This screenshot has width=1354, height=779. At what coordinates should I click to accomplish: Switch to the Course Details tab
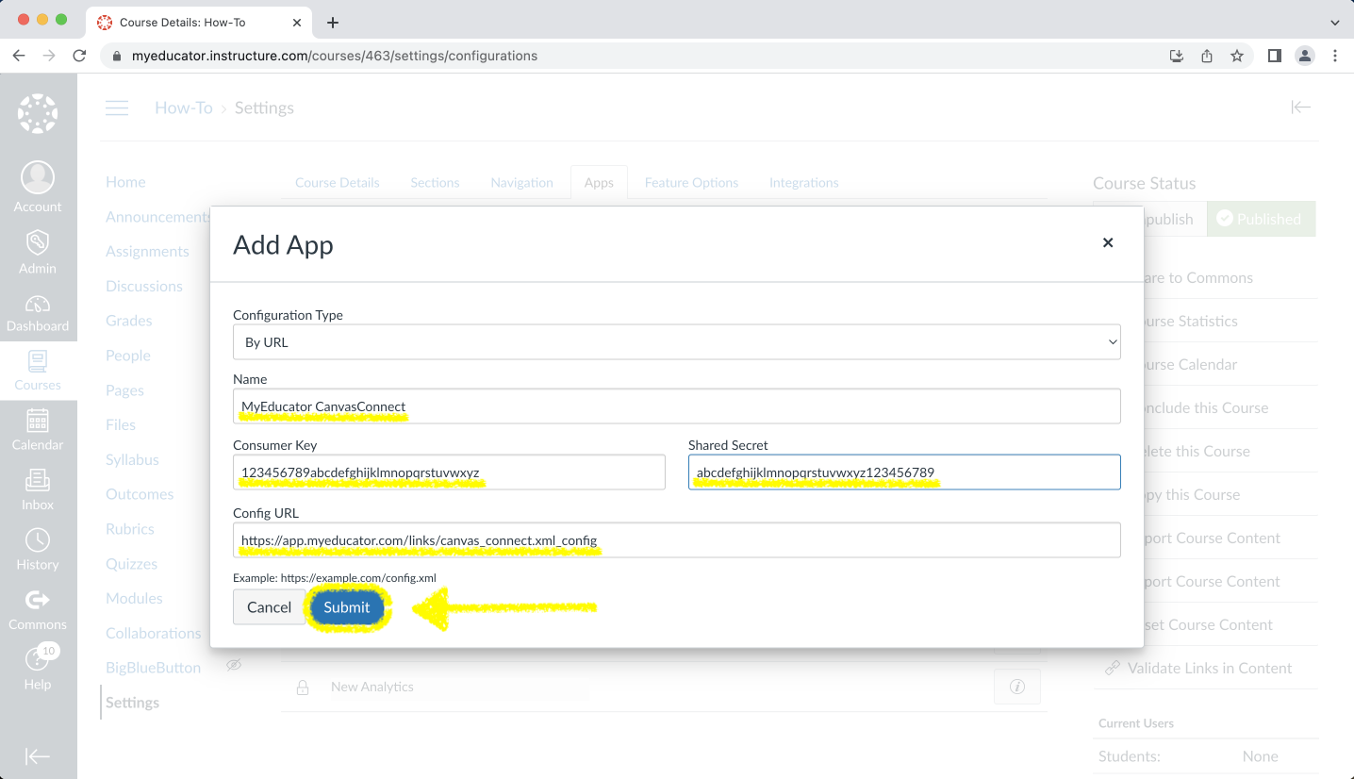click(x=338, y=182)
